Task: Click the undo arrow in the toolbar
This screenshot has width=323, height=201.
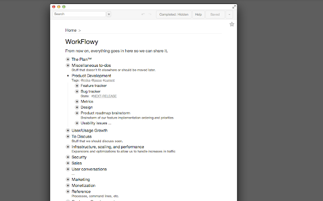Action: [143, 15]
